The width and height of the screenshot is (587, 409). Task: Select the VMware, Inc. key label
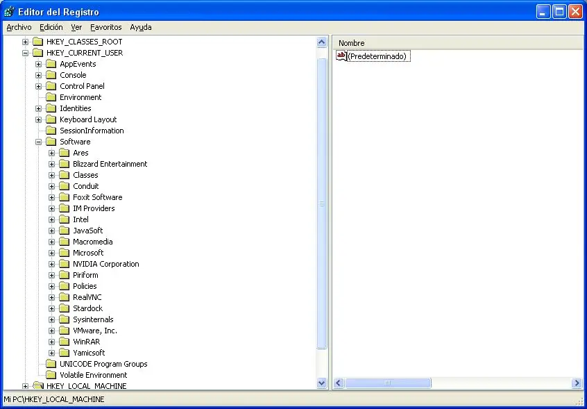pyautogui.click(x=95, y=331)
